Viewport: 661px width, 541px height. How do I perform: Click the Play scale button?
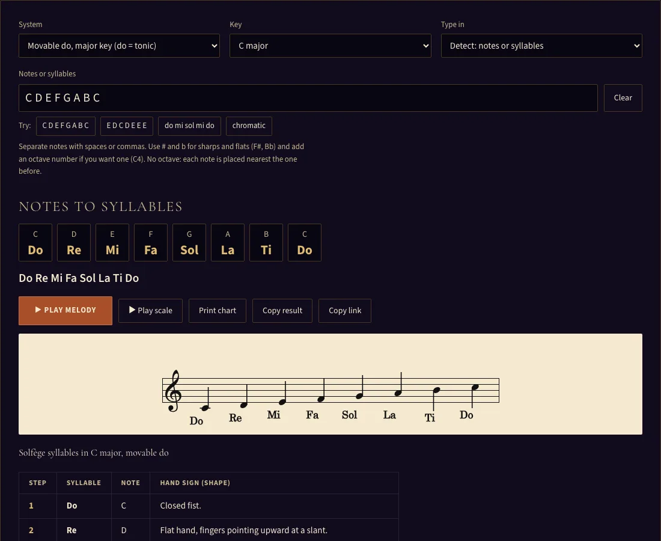(150, 310)
